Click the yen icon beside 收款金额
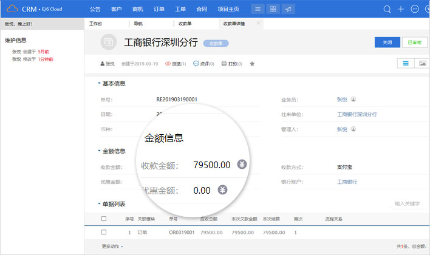This screenshot has height=255, width=430. coord(242,165)
